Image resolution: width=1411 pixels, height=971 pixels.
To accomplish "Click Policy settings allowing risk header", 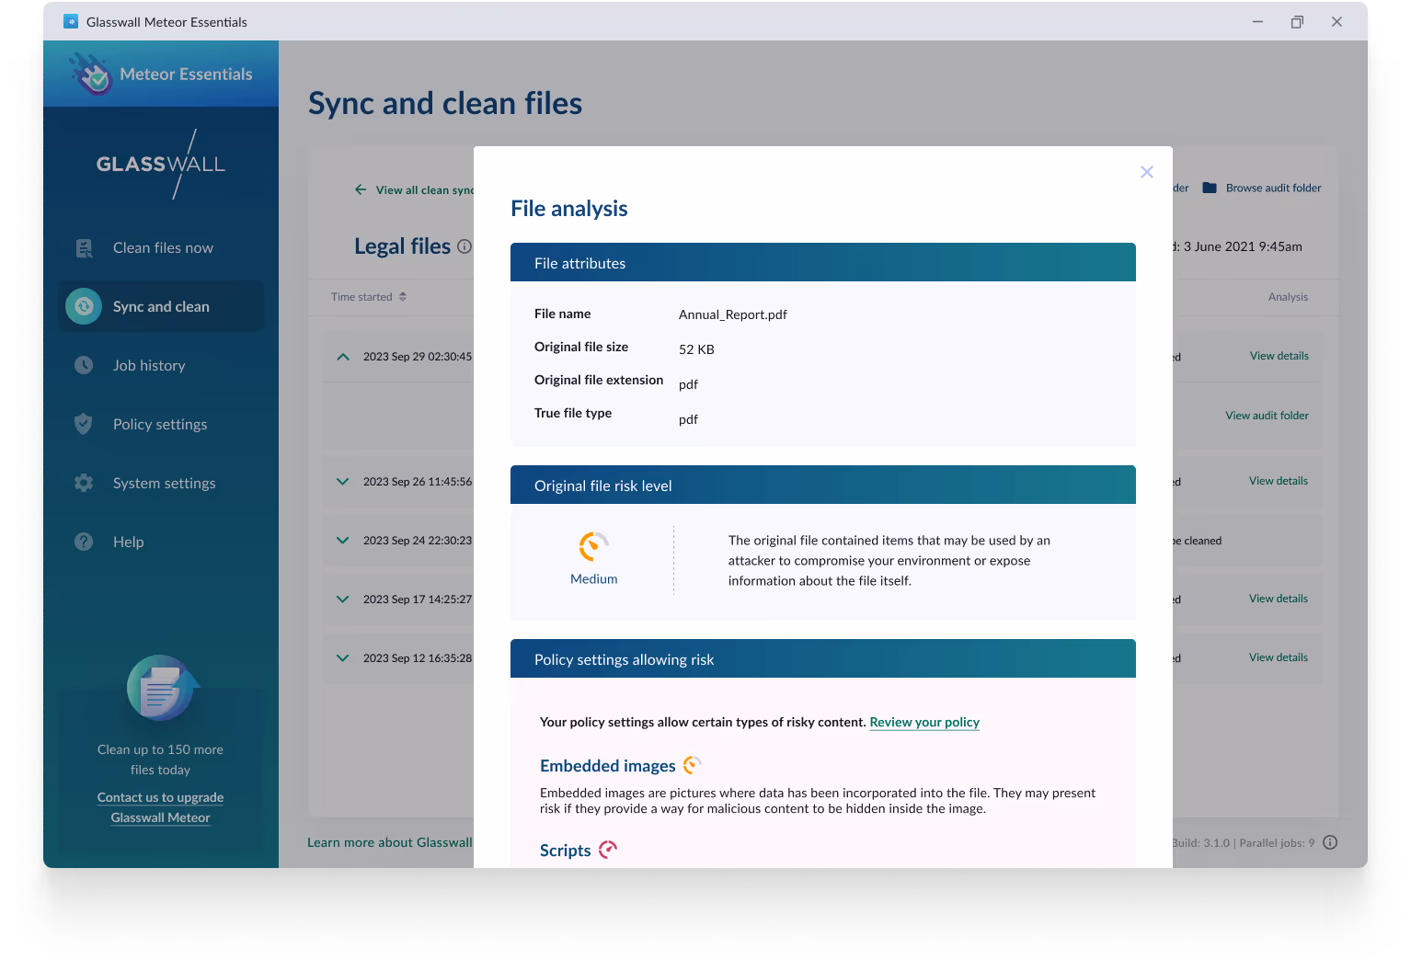I will coord(823,659).
